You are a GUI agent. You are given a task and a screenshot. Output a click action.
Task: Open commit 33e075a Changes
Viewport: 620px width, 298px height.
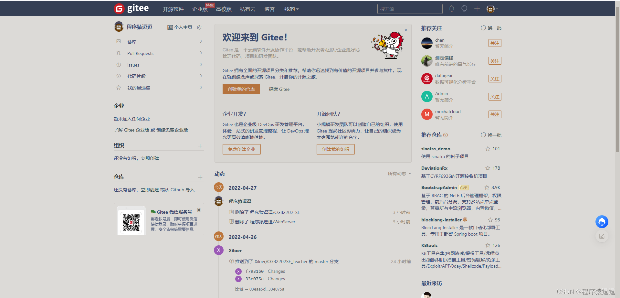pos(276,279)
